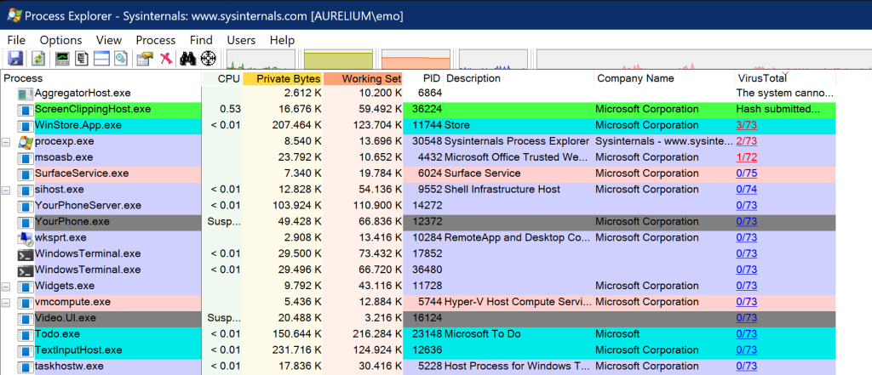Image resolution: width=872 pixels, height=375 pixels.
Task: Collapse the sihost.exe tree node
Action: pos(7,189)
